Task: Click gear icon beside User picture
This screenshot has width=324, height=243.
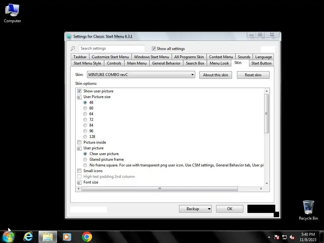Action: 79,148
